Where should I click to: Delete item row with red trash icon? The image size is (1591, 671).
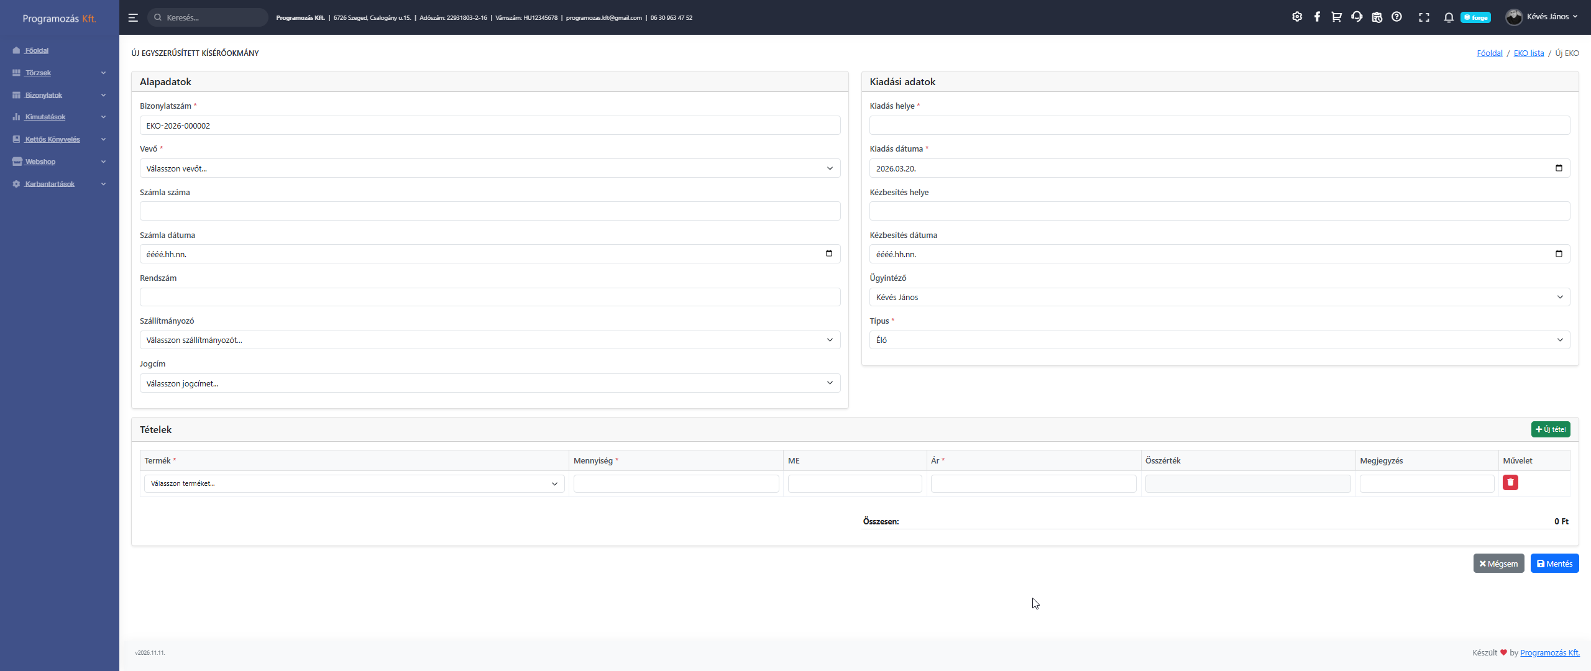coord(1510,483)
